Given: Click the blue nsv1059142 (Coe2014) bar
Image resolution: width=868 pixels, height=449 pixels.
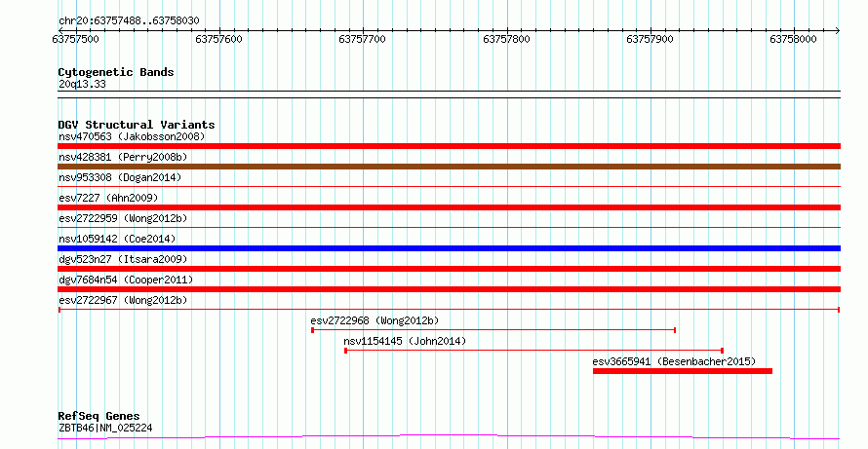Looking at the screenshot, I should [449, 248].
